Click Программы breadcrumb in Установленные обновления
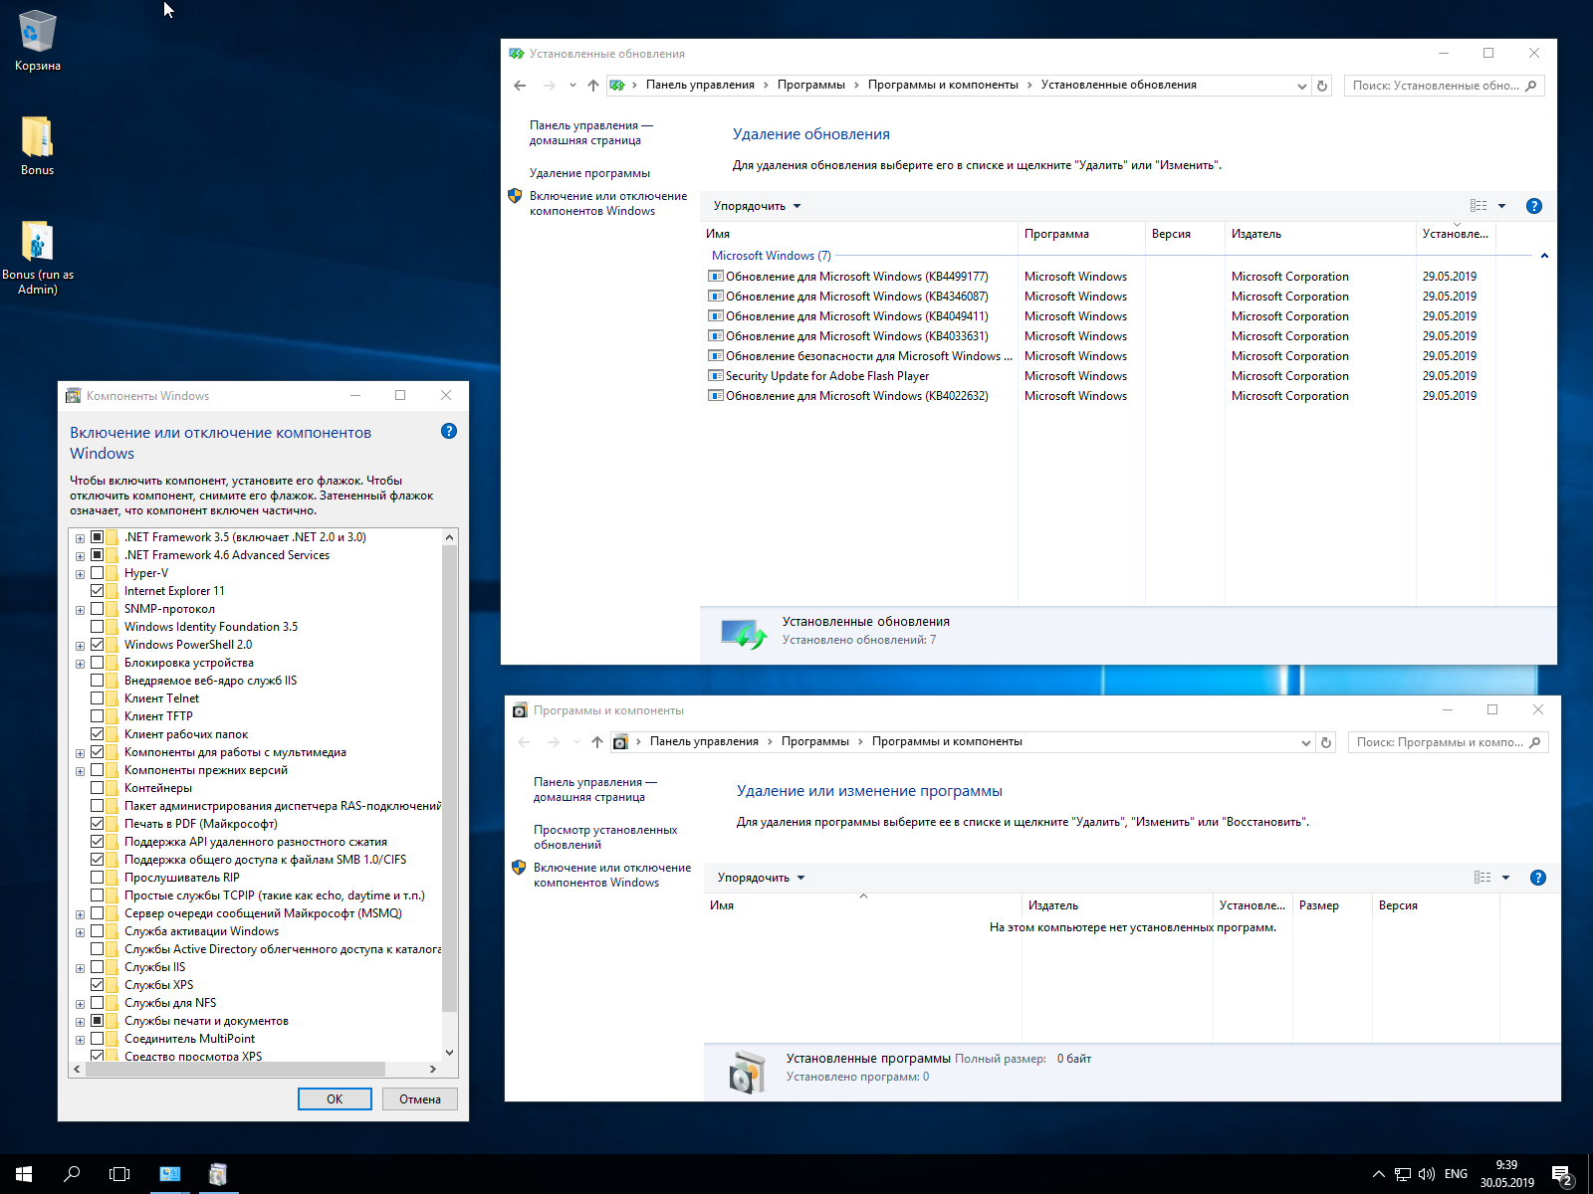Viewport: 1593px width, 1194px height. click(x=810, y=85)
